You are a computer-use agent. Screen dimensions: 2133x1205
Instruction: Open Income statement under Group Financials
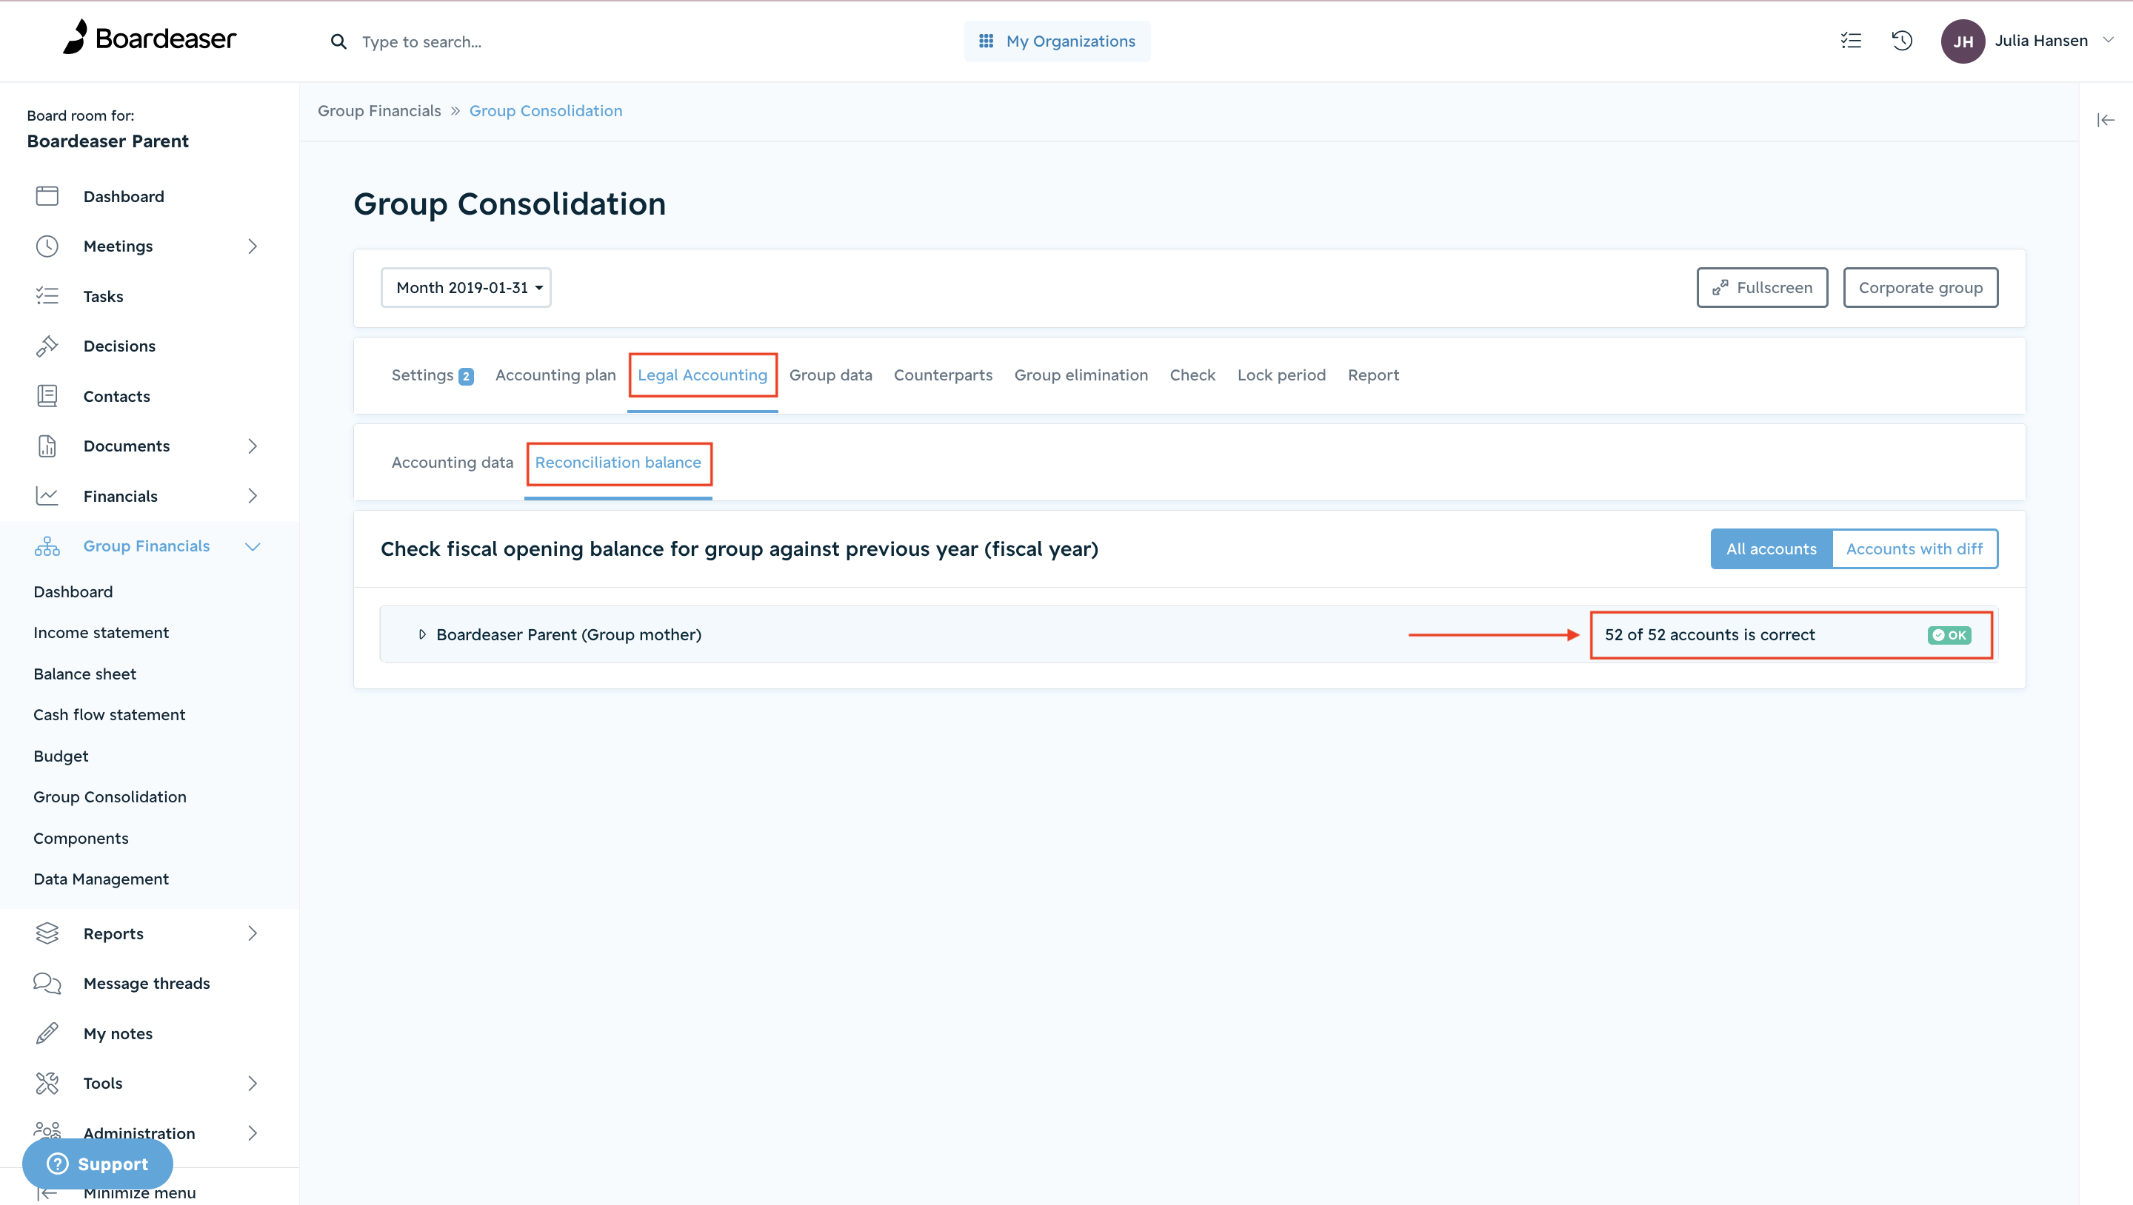point(101,632)
